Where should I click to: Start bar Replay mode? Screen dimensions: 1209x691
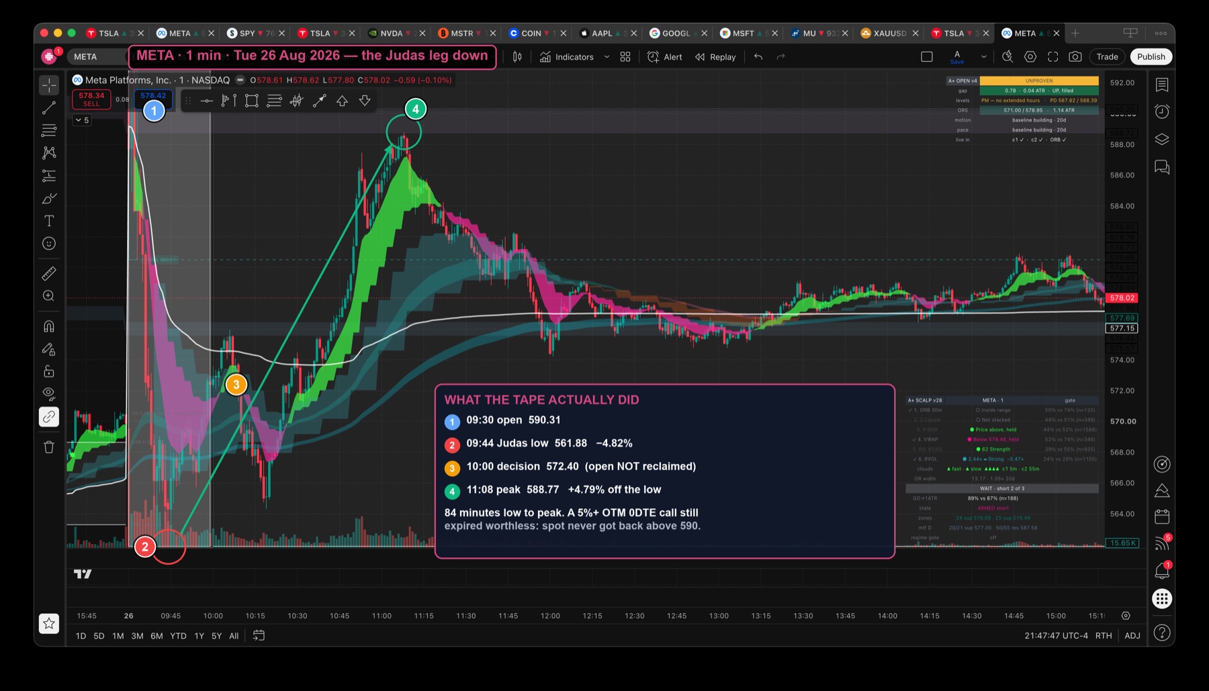[715, 57]
